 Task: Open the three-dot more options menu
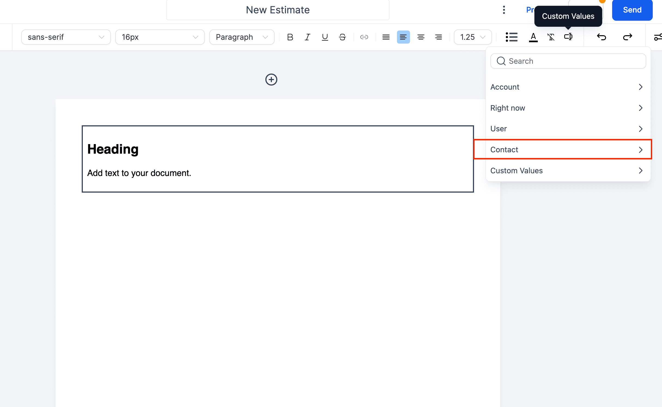coord(504,10)
